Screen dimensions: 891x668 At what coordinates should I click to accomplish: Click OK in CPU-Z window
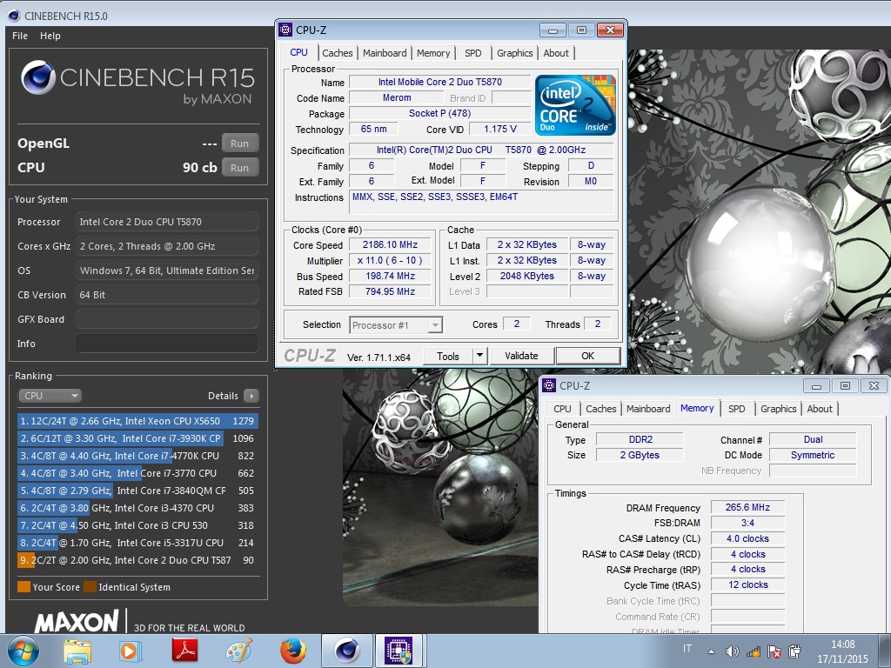coord(587,356)
